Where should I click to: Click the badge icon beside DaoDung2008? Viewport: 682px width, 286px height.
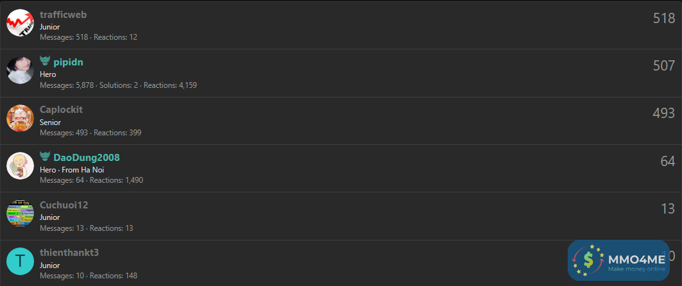click(x=45, y=156)
